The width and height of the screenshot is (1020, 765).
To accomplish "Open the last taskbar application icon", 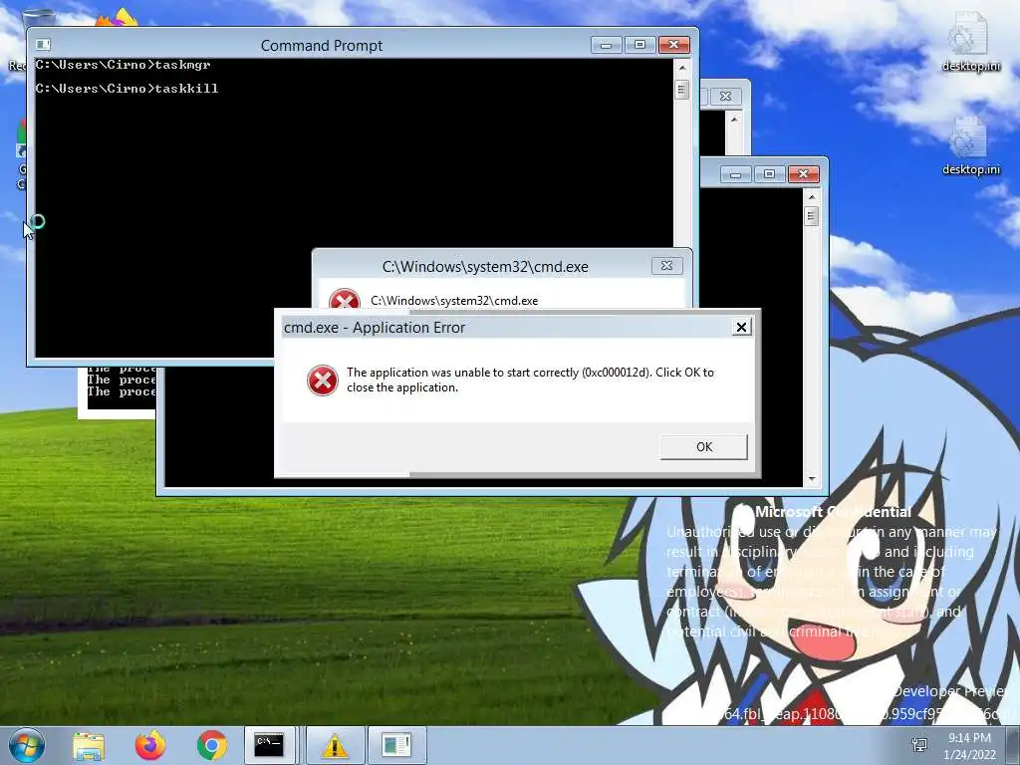I will pos(396,745).
